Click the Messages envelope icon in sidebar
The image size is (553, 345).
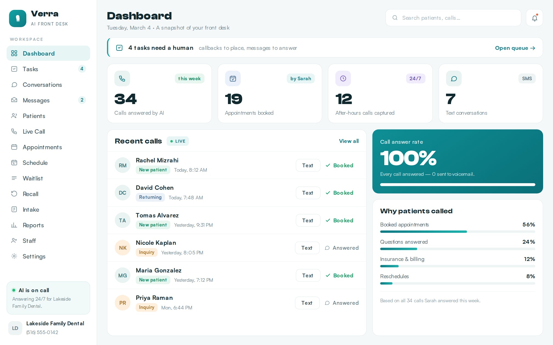(14, 100)
